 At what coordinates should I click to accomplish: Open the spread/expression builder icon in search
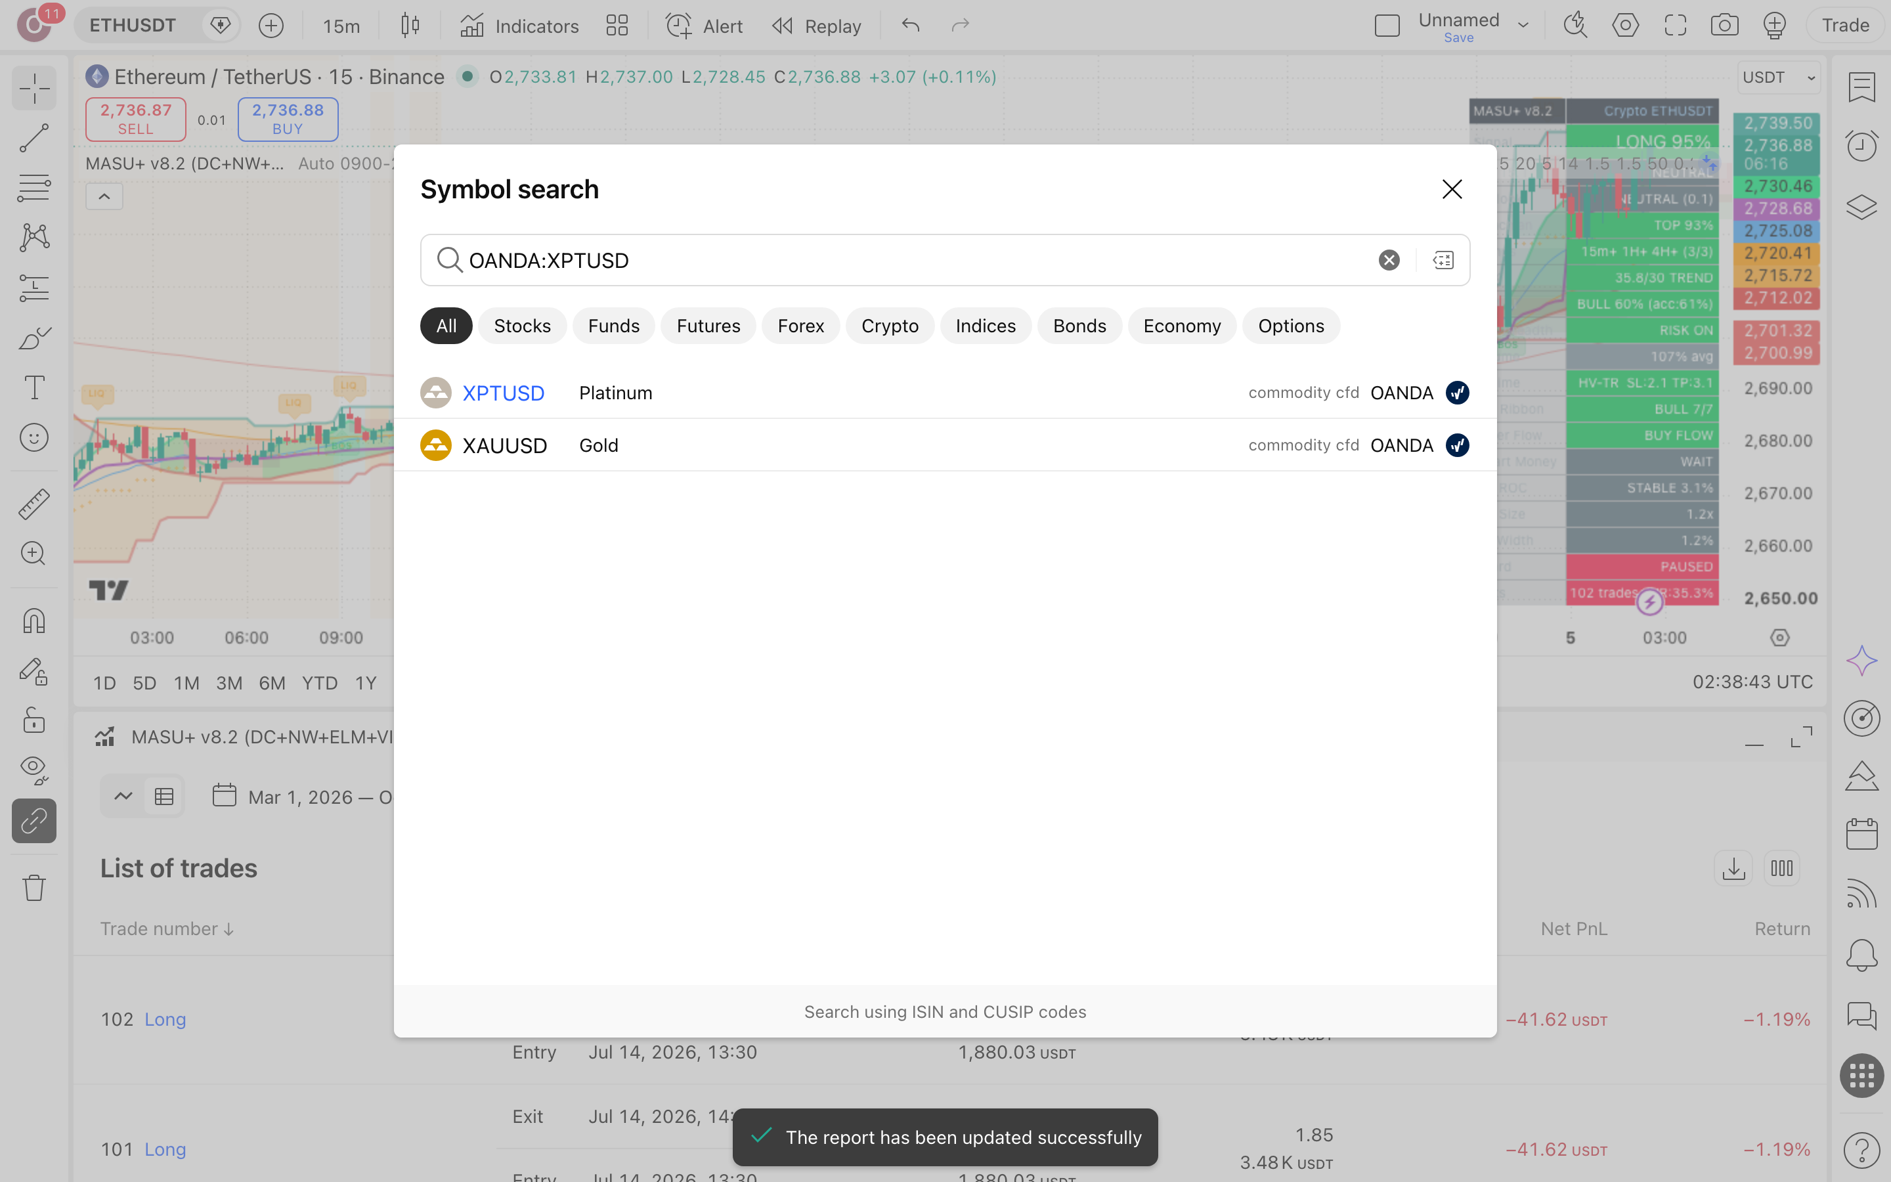click(1443, 260)
